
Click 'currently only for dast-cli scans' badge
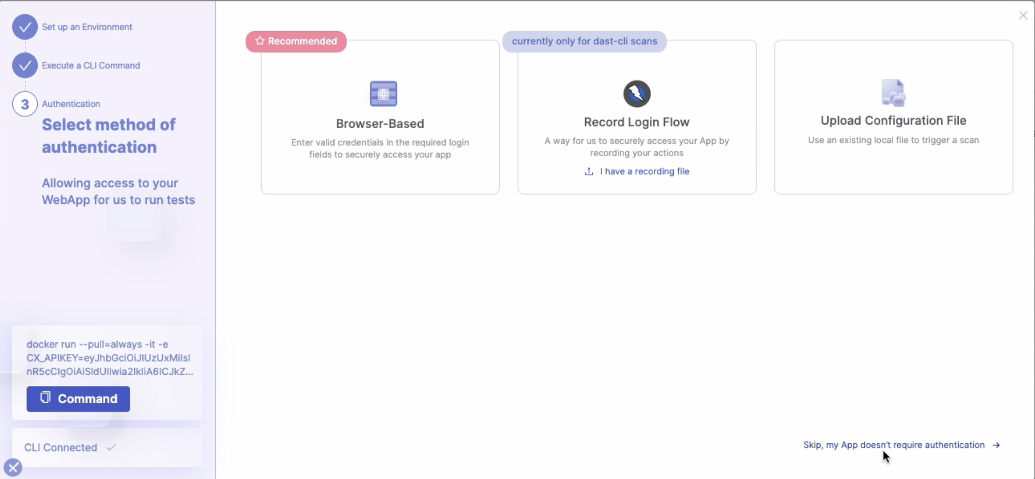[x=584, y=41]
